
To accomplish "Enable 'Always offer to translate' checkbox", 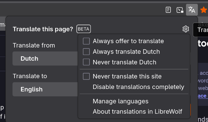I will (86, 41).
